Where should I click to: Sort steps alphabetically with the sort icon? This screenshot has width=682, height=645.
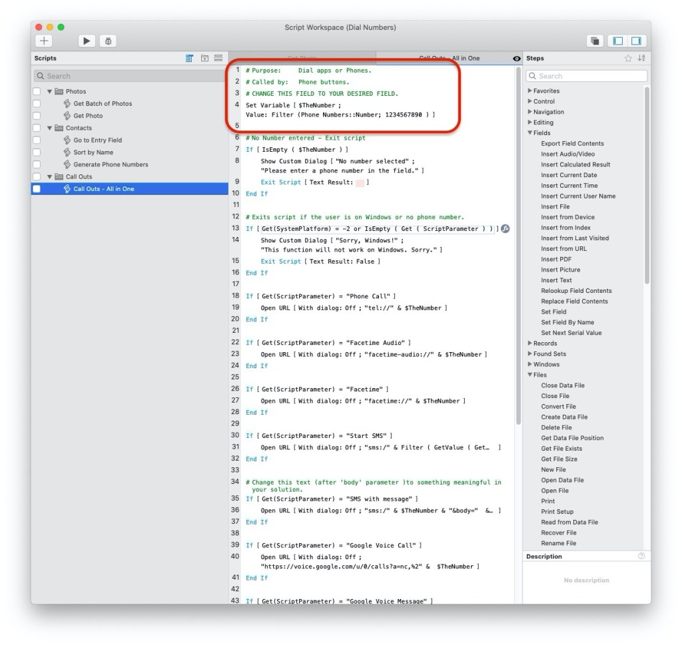pyautogui.click(x=641, y=59)
